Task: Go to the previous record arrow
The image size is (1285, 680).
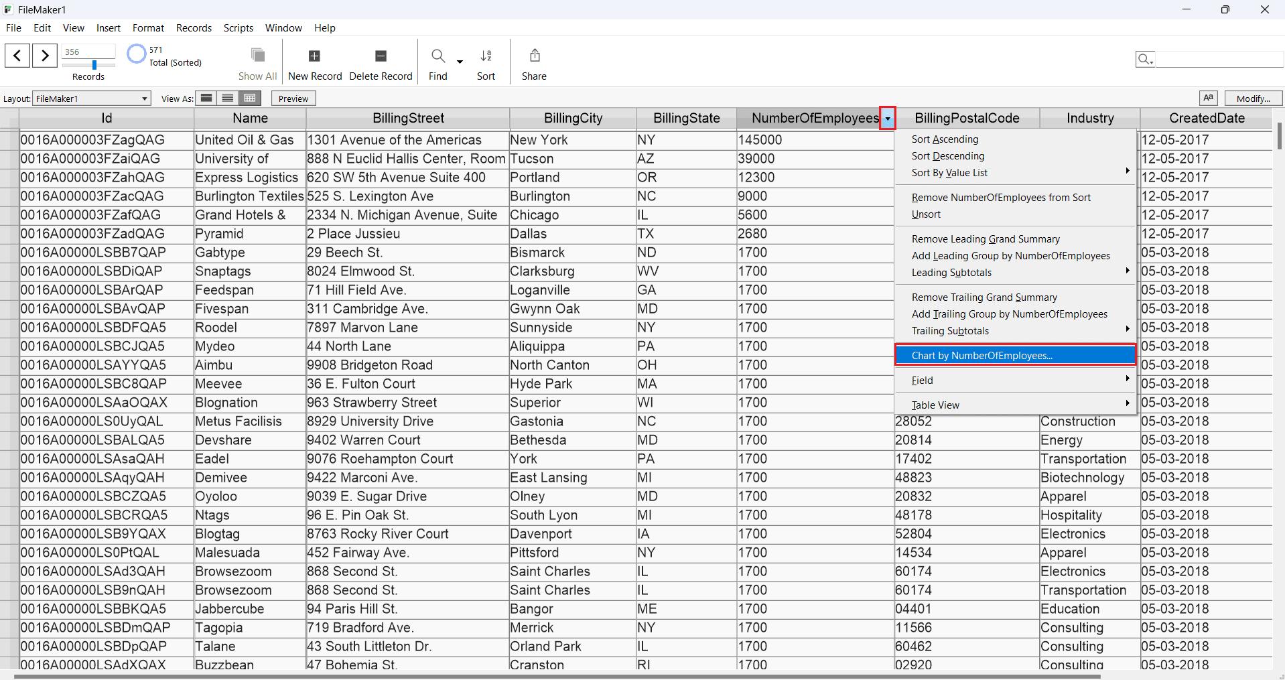Action: [x=17, y=55]
